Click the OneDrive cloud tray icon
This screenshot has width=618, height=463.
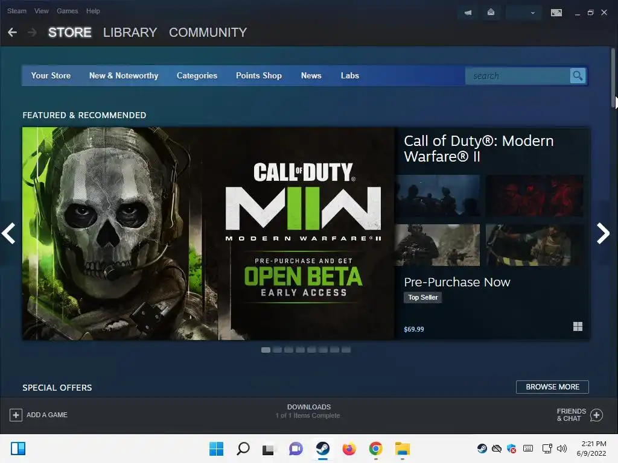[497, 449]
